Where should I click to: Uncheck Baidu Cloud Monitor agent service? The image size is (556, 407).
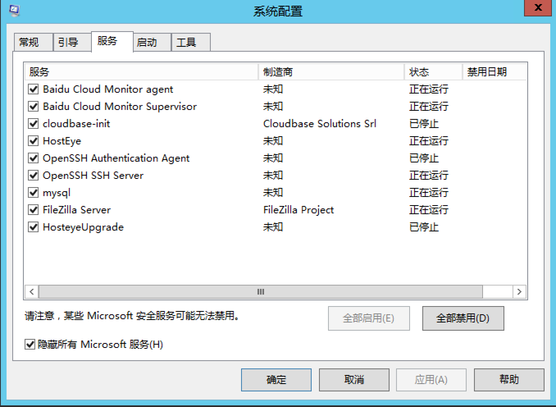coord(34,89)
